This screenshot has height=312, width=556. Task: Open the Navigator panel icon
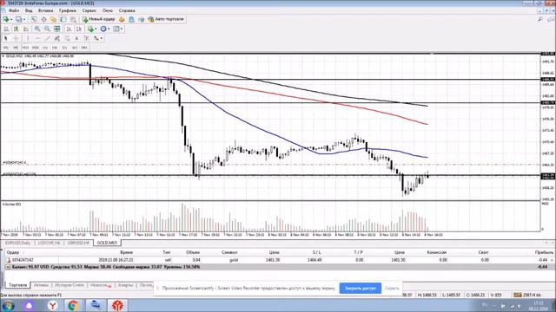pos(53,19)
